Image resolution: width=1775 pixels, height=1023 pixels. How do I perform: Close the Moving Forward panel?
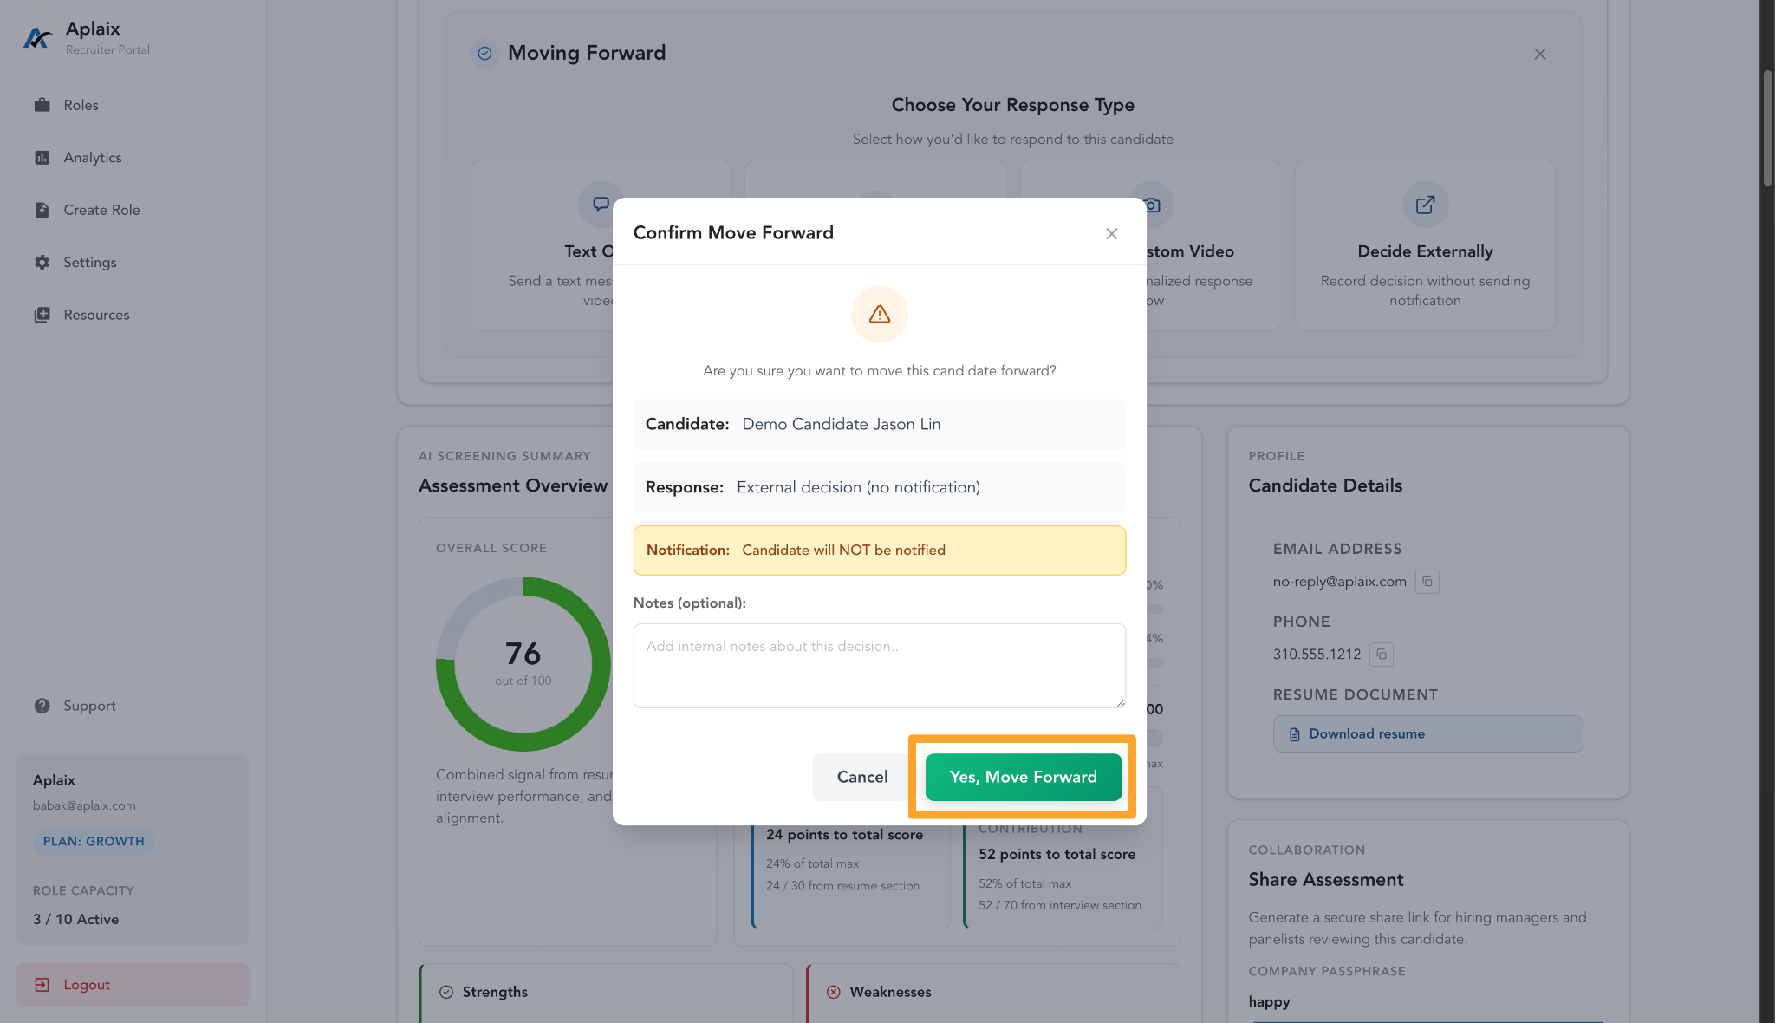pos(1540,54)
